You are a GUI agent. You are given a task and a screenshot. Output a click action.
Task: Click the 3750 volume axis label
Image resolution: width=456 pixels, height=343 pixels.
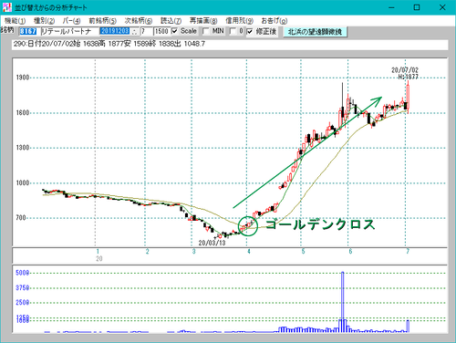click(x=23, y=287)
